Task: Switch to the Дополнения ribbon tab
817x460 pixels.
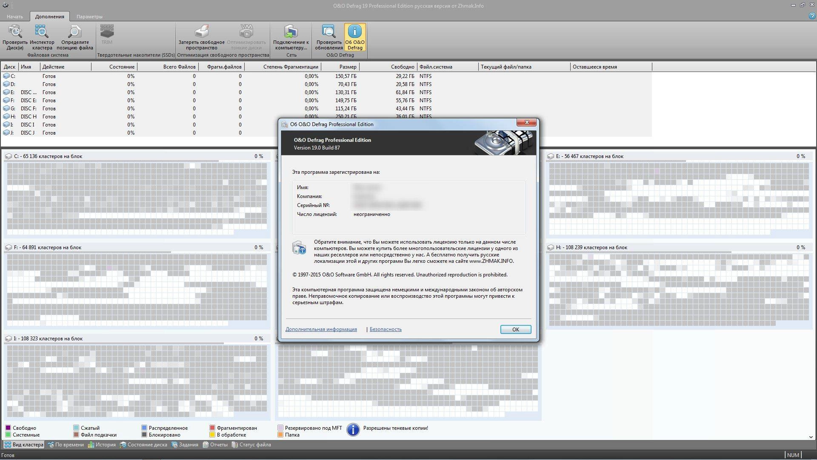Action: coord(50,17)
